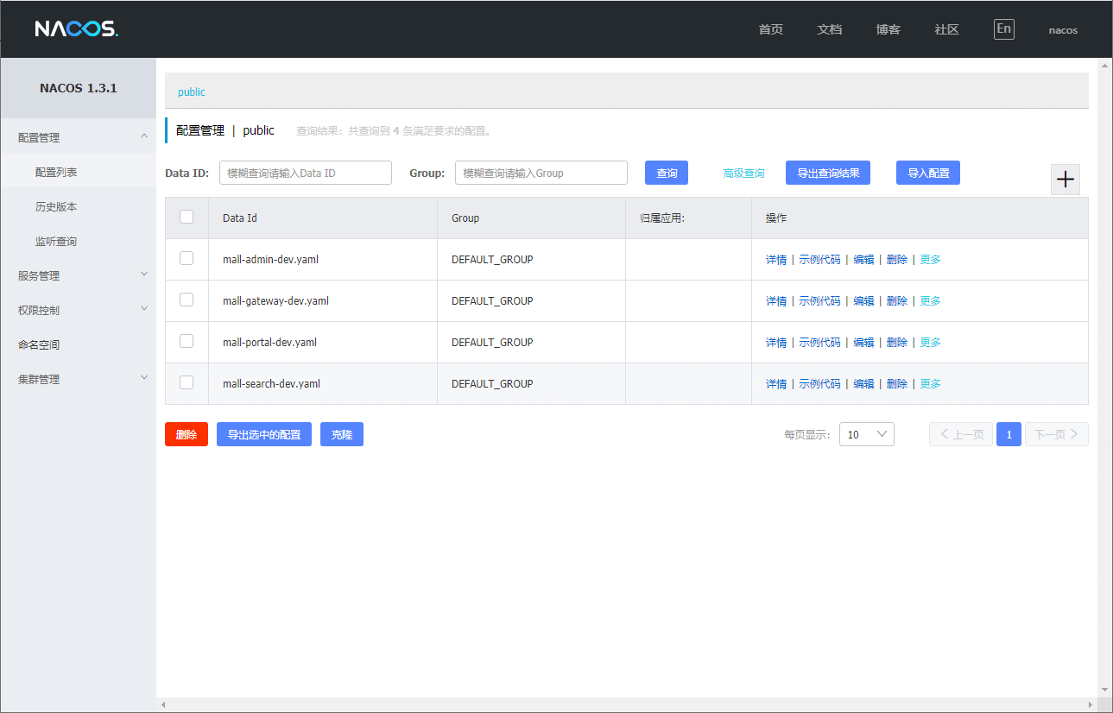Open 更多 menu for mall-portal-dev.yaml
This screenshot has width=1113, height=713.
930,343
